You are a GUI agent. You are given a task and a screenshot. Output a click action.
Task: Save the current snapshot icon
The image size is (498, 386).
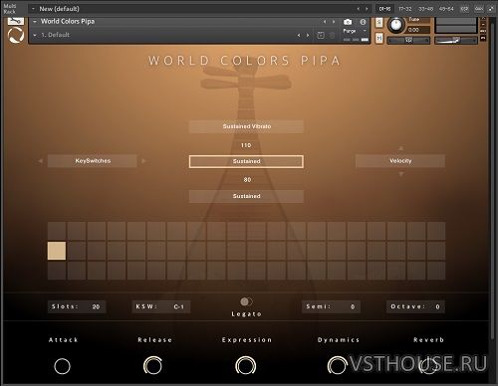pyautogui.click(x=321, y=35)
